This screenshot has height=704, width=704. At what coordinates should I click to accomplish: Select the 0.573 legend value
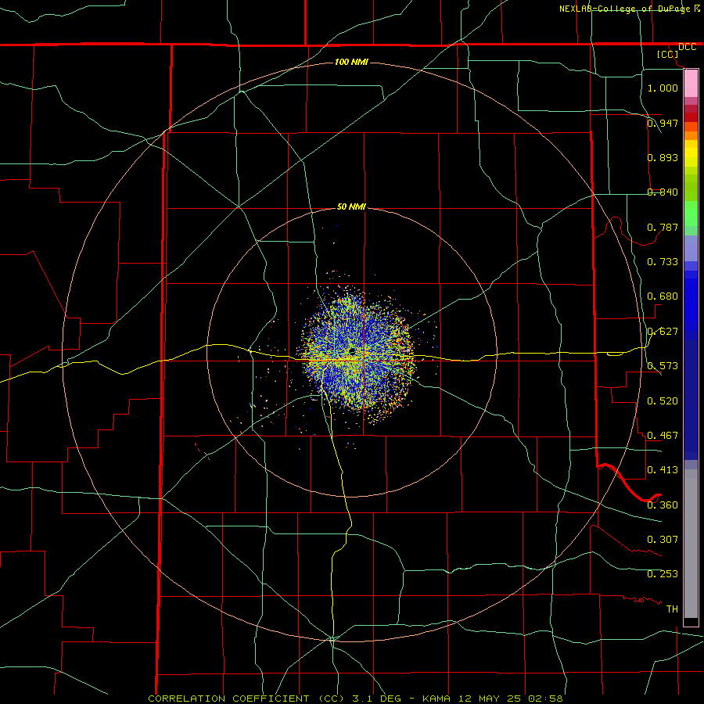tap(663, 366)
